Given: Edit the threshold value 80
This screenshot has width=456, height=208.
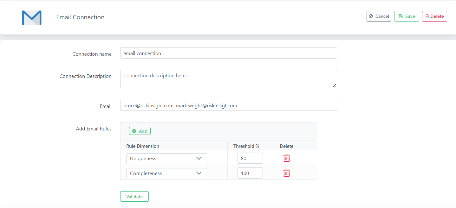Looking at the screenshot, I should (250, 158).
